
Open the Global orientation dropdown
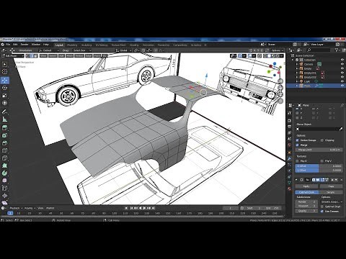click(x=123, y=50)
